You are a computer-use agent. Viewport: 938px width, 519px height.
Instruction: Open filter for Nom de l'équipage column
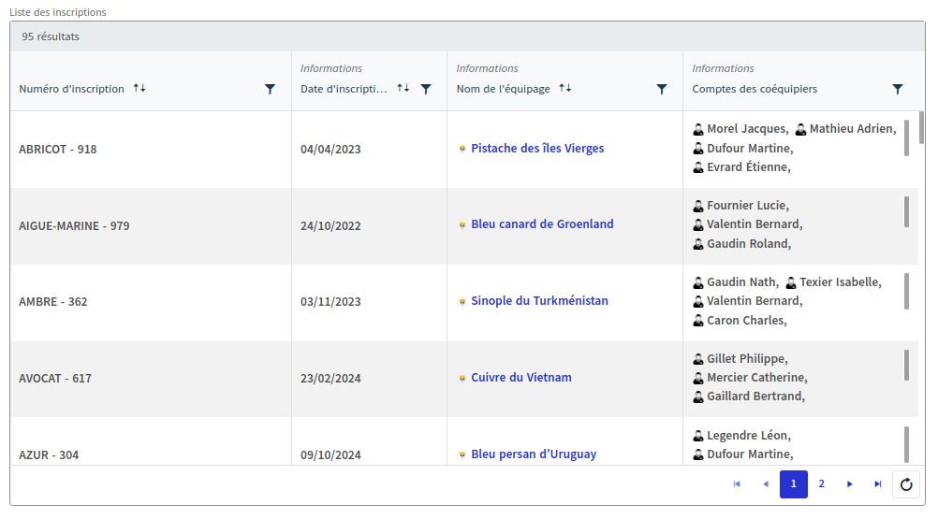(662, 89)
